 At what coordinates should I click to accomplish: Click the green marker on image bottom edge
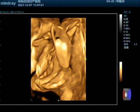[58, 101]
